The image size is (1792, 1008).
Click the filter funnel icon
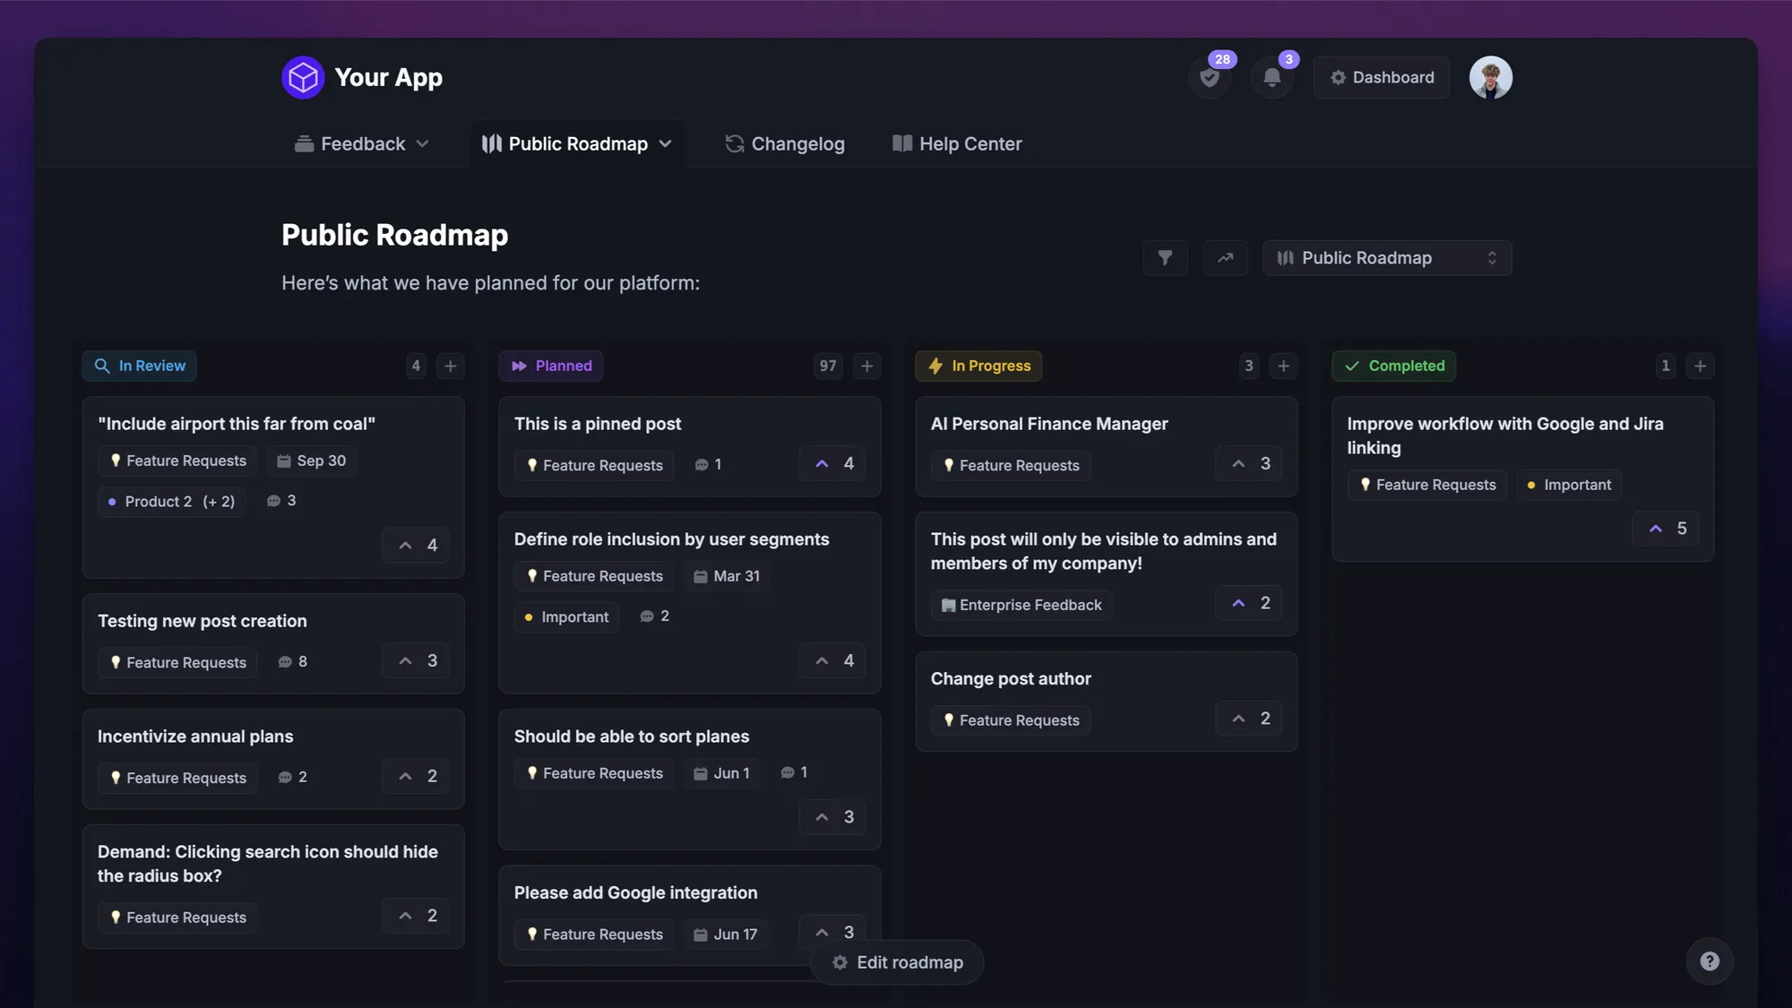point(1165,258)
